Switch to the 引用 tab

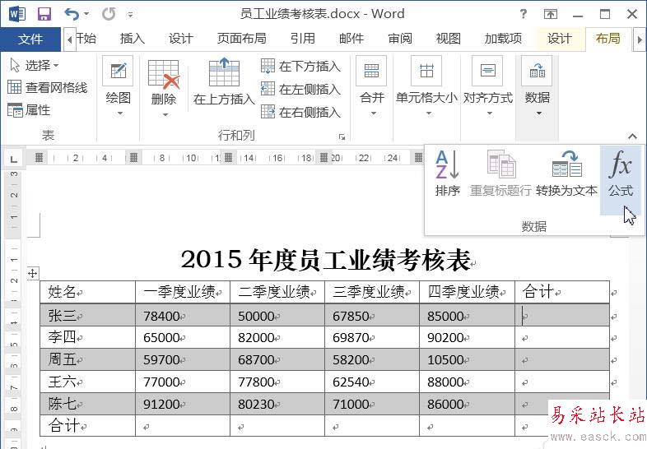(302, 39)
